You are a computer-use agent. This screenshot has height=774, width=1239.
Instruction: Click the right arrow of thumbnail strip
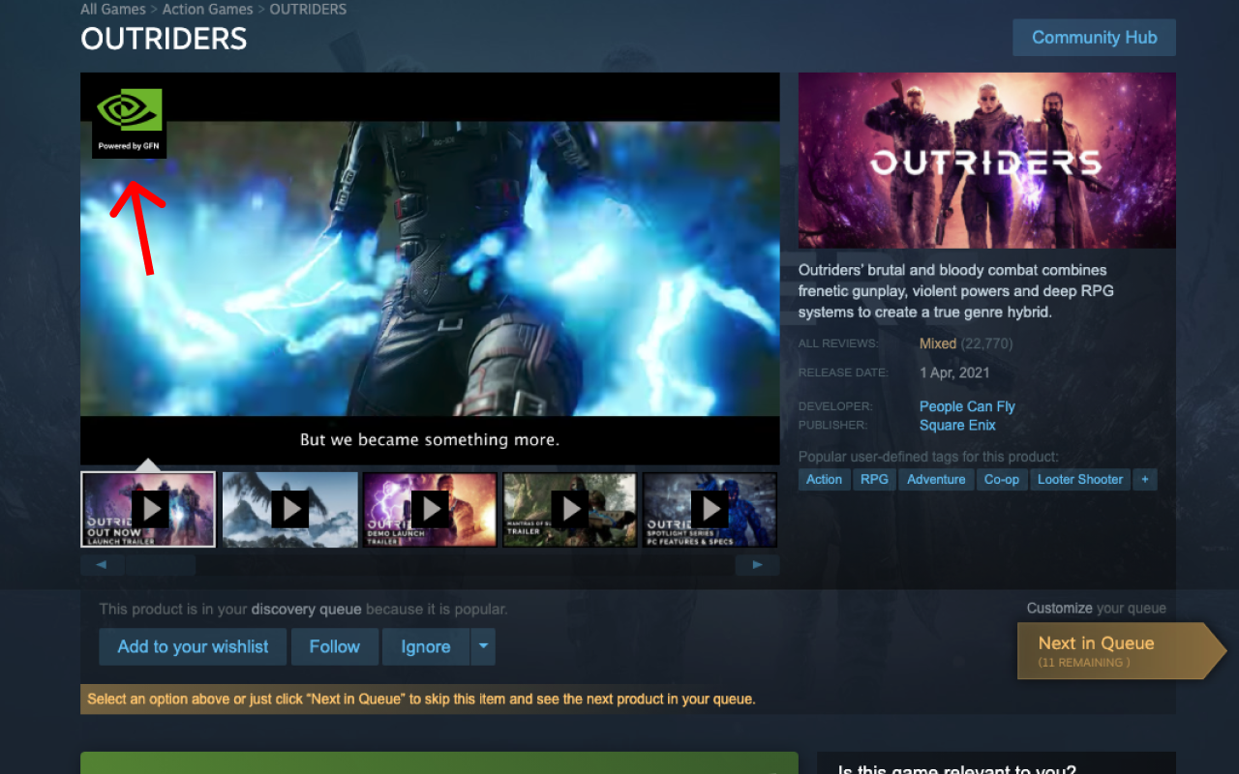(x=757, y=565)
